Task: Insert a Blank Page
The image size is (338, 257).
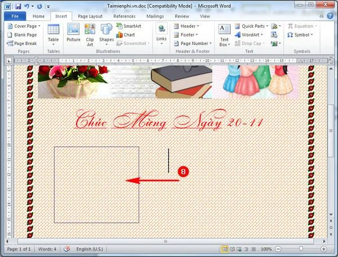Action: click(x=22, y=35)
